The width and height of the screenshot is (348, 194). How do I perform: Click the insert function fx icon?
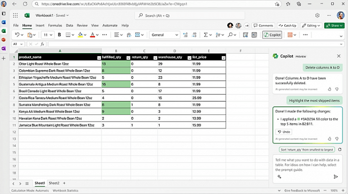42,44
